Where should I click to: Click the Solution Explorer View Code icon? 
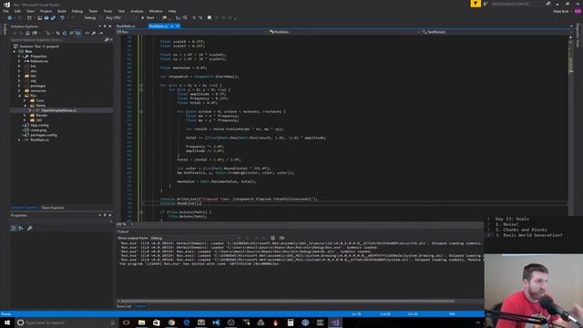(x=87, y=33)
